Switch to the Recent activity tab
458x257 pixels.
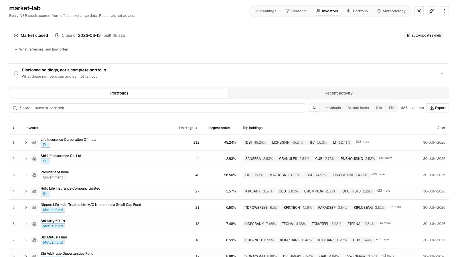click(339, 93)
